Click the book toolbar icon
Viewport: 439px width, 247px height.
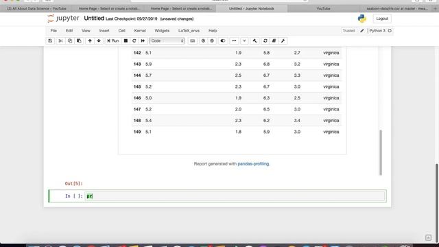point(274,41)
